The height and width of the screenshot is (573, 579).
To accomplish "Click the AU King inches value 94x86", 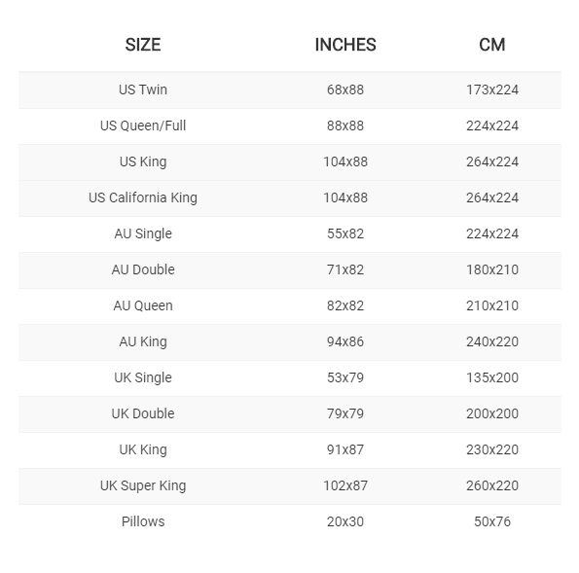I will (345, 341).
